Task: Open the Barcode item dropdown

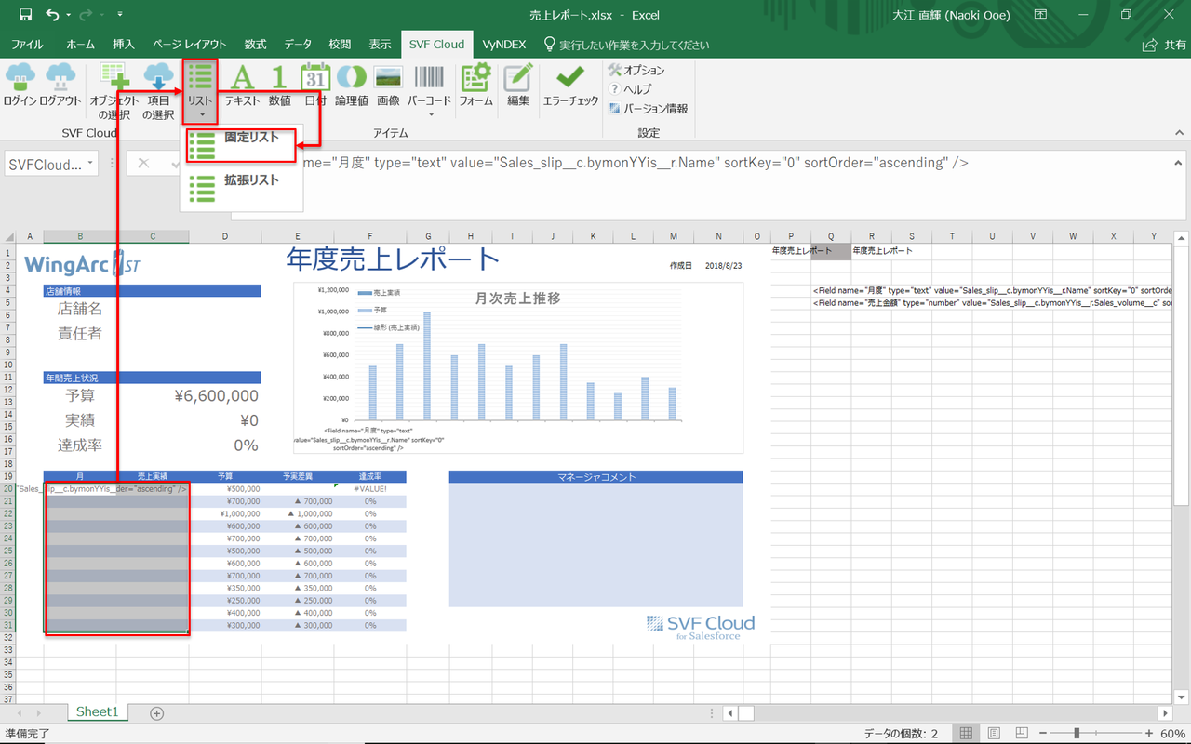Action: click(x=429, y=90)
